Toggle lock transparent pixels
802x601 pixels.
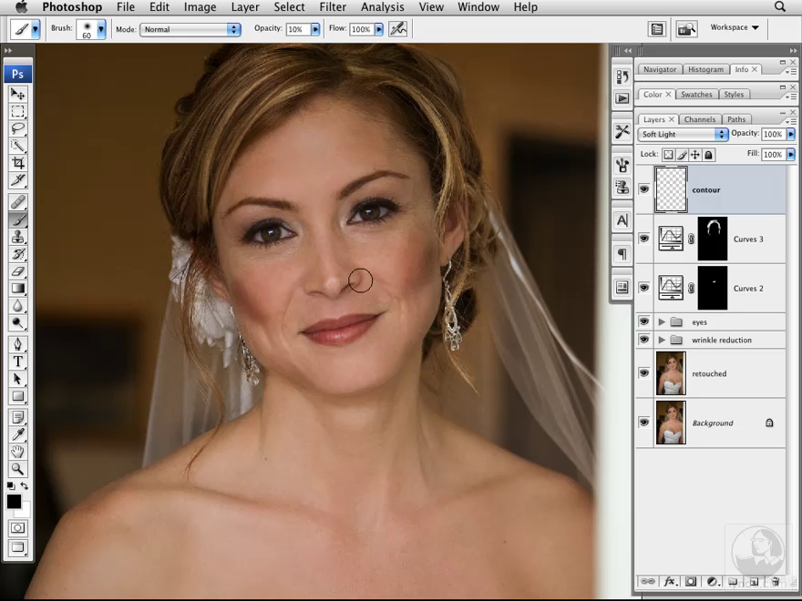[x=669, y=154]
